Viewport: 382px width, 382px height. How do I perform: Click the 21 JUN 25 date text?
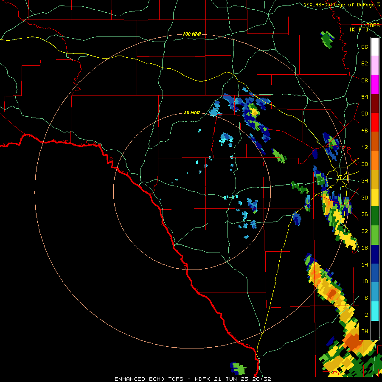[x=232, y=379]
